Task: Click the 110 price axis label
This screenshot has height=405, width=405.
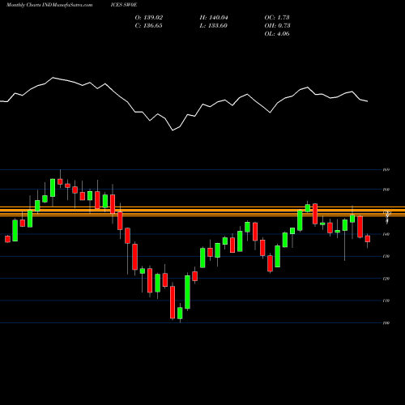Action: 386,301
